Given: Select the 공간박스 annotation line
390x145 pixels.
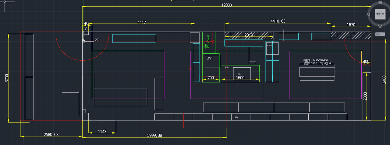Looking at the screenshot, I should 317,63.
